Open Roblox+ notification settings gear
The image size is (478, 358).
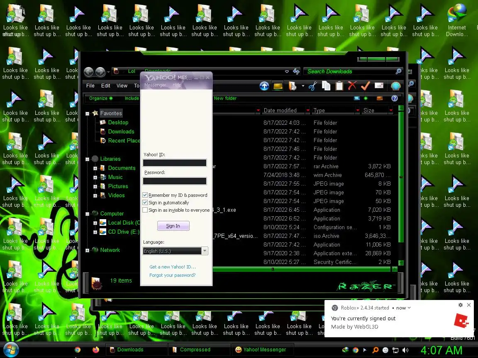click(x=460, y=305)
